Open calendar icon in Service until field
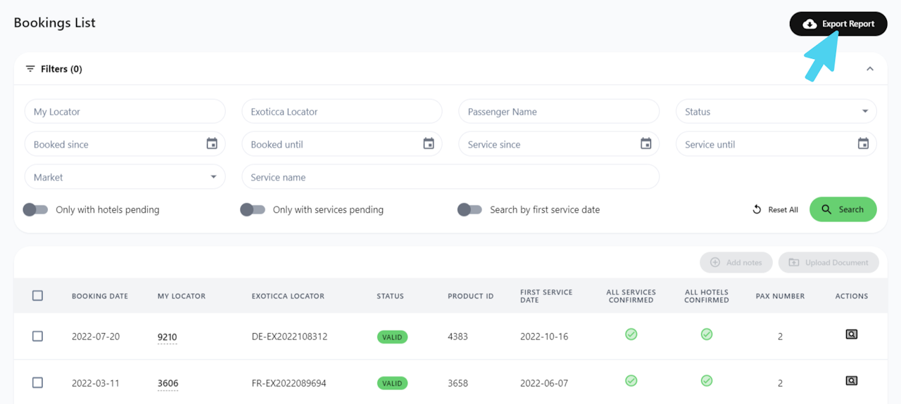 pos(863,144)
